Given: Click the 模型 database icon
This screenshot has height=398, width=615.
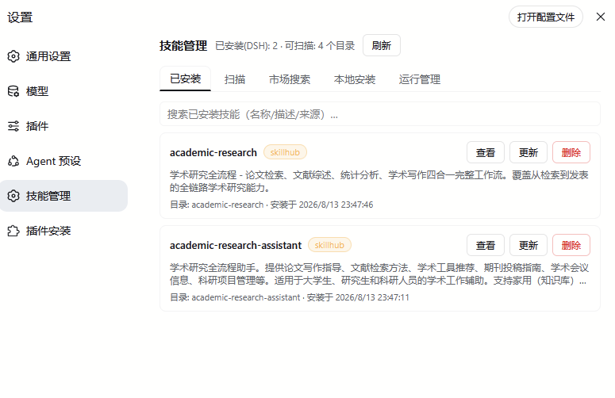Looking at the screenshot, I should (13, 91).
